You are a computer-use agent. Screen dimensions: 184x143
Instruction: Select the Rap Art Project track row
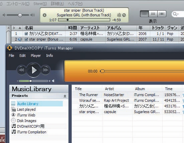(128, 100)
